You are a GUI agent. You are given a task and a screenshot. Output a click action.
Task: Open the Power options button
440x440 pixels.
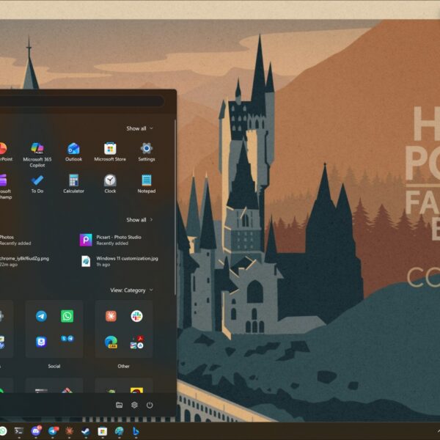pos(150,405)
